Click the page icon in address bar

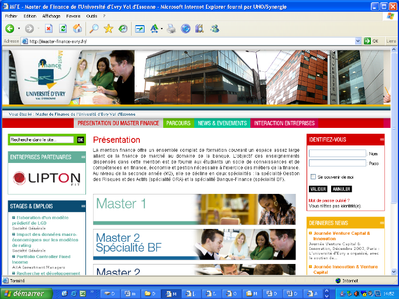coord(25,41)
